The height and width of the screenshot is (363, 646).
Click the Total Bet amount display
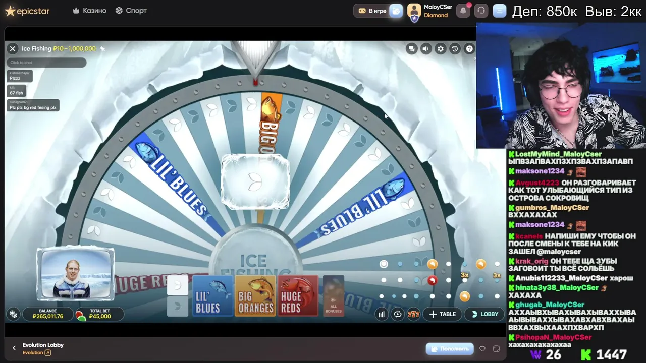(99, 314)
